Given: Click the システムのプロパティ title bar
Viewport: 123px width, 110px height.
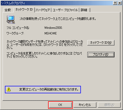Looking at the screenshot, I should pyautogui.click(x=56, y=3).
